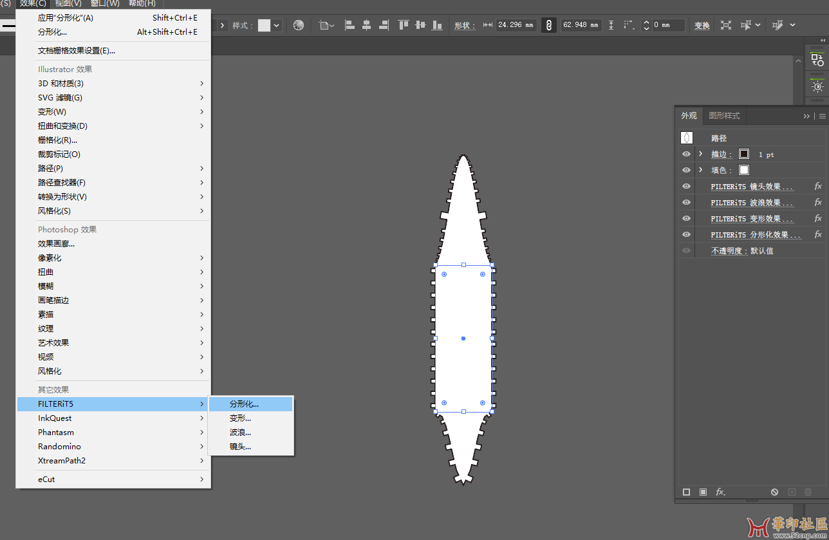
Task: Choose 分形化... from FILTERiT5 submenu
Action: pyautogui.click(x=251, y=404)
